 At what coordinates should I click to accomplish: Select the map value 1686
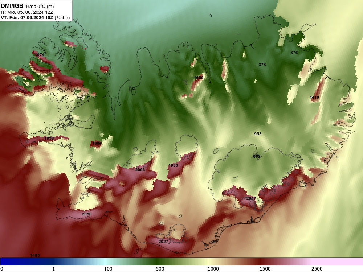97,143
